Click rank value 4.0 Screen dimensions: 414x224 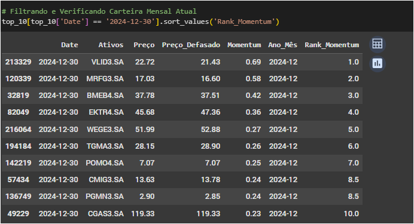(354, 112)
